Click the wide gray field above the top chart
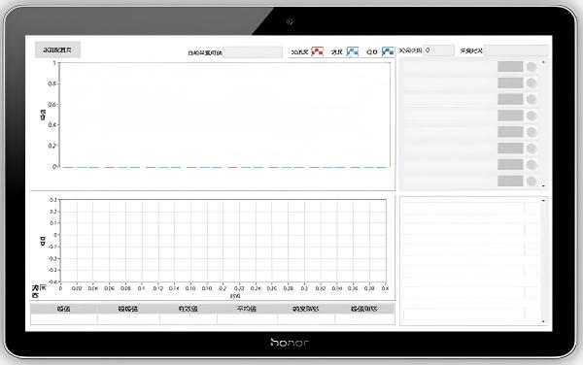The height and width of the screenshot is (365, 583). pos(253,52)
